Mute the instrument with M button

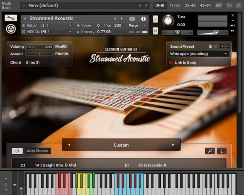(x=155, y=31)
